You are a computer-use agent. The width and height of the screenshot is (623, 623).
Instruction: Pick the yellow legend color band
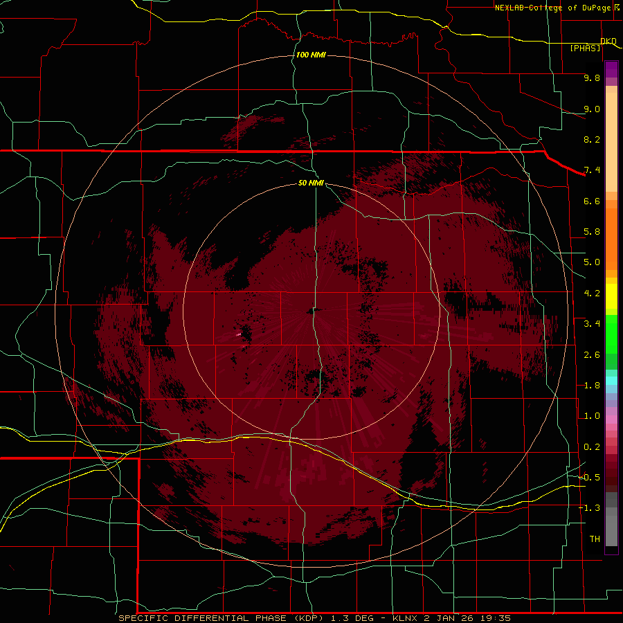(611, 296)
